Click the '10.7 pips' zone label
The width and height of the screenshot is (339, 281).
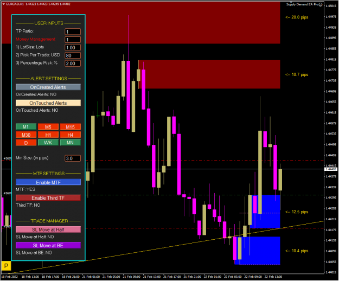pyautogui.click(x=297, y=74)
